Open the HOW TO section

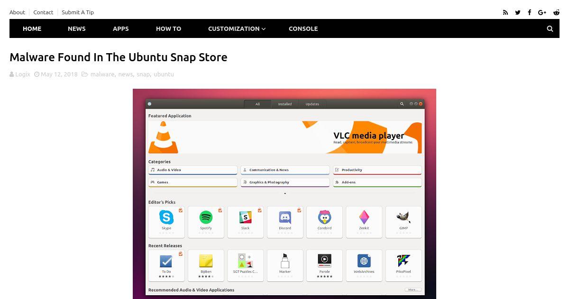coord(168,28)
